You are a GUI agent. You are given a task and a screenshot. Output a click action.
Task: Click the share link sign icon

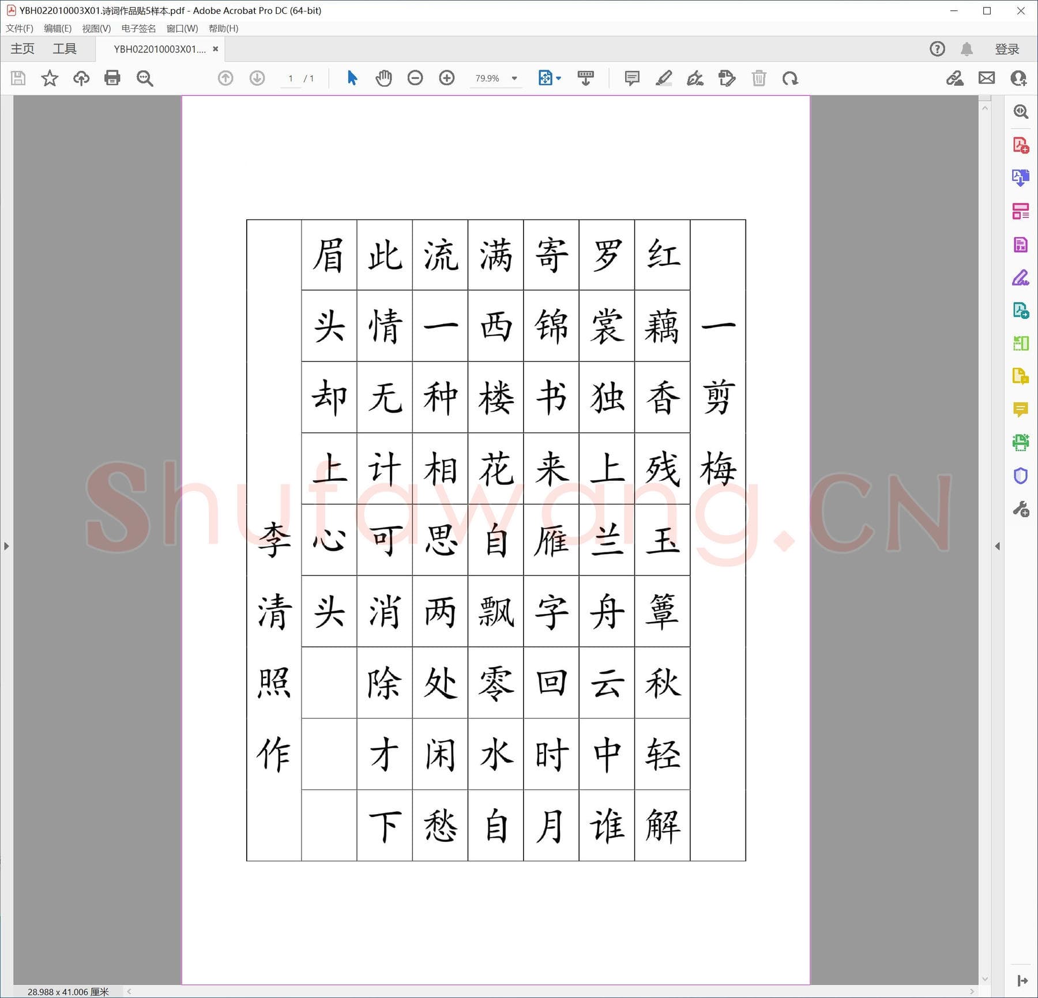click(x=955, y=78)
